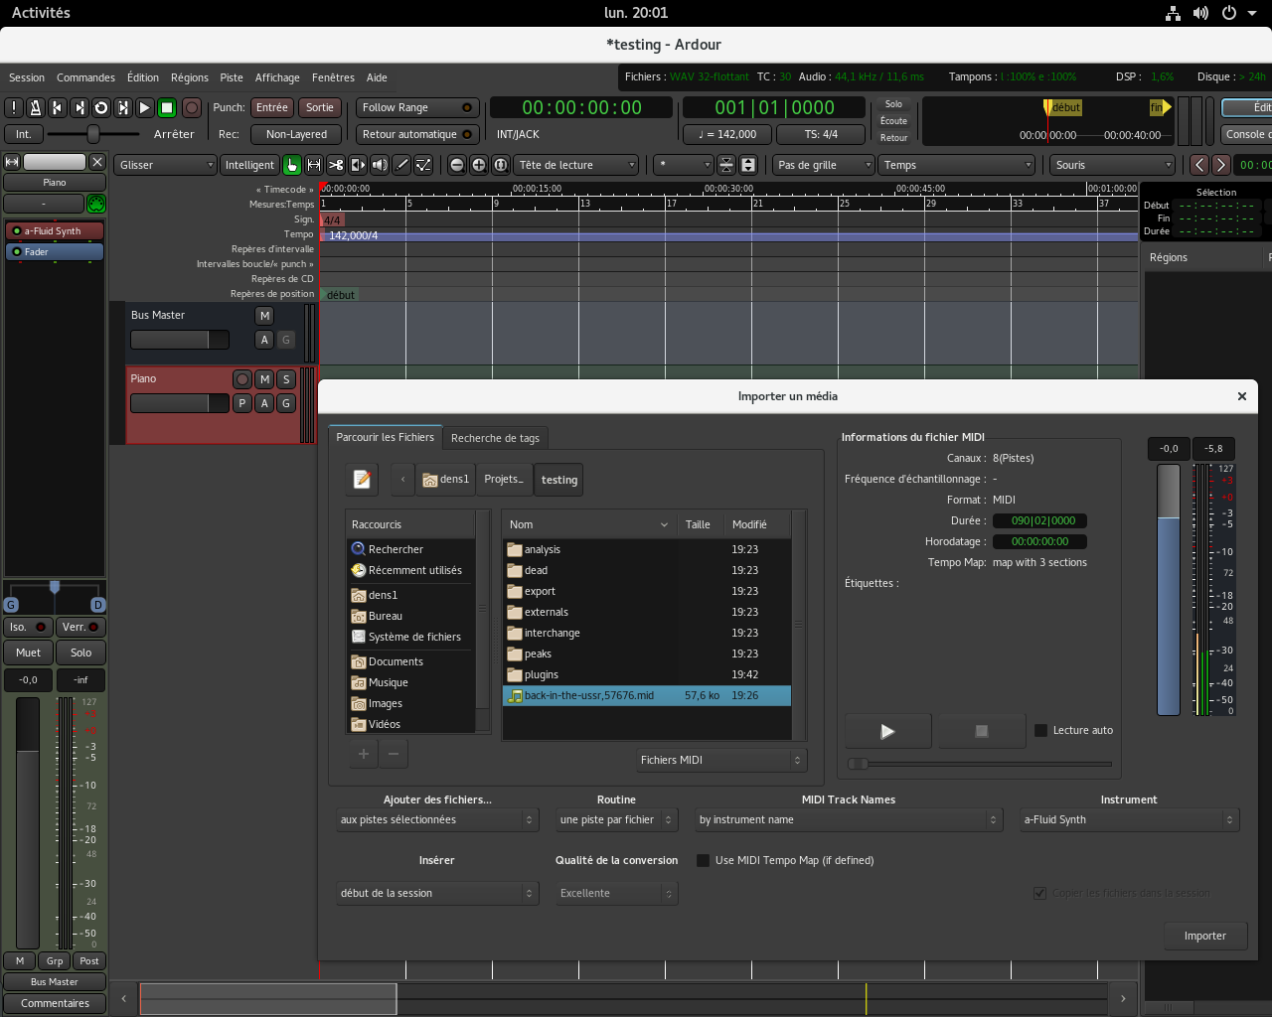This screenshot has width=1272, height=1017.
Task: Toggle the Follow Range button
Action: 416,107
